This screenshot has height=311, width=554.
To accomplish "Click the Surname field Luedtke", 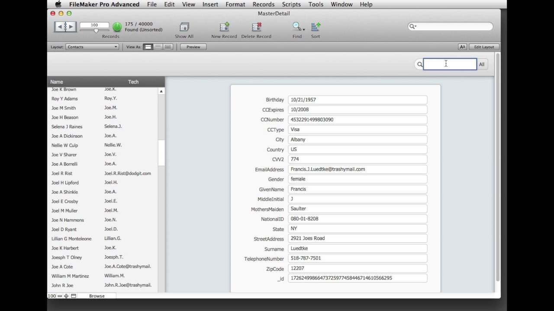I will (358, 248).
